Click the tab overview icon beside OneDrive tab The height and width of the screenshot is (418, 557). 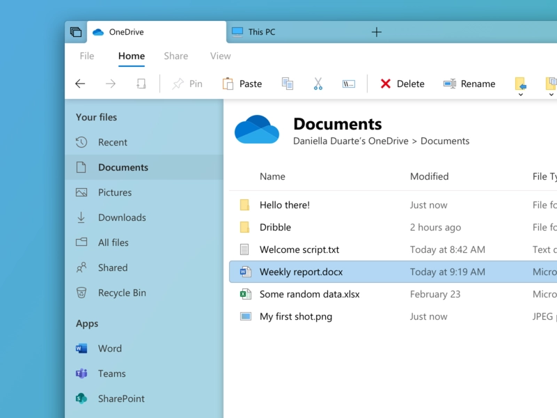(76, 32)
